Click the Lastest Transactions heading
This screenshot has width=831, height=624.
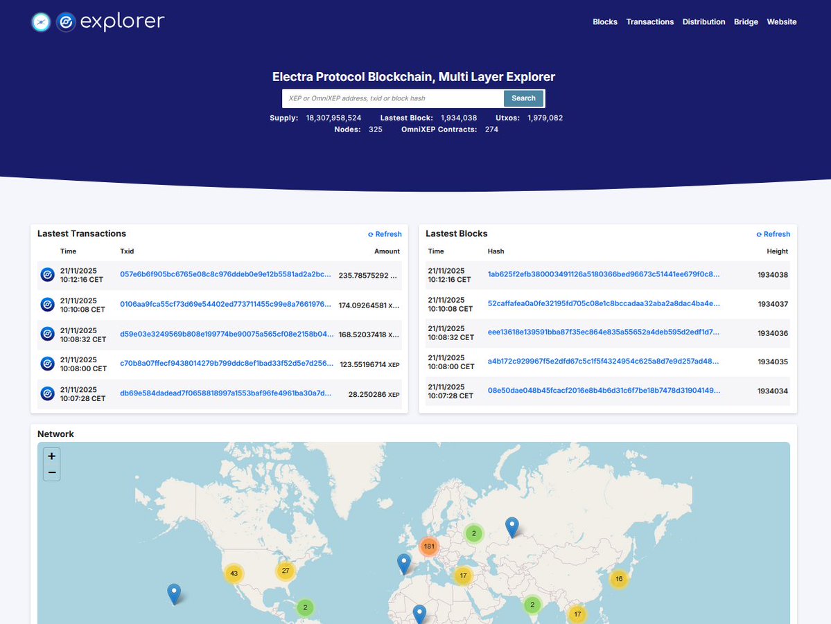coord(82,233)
